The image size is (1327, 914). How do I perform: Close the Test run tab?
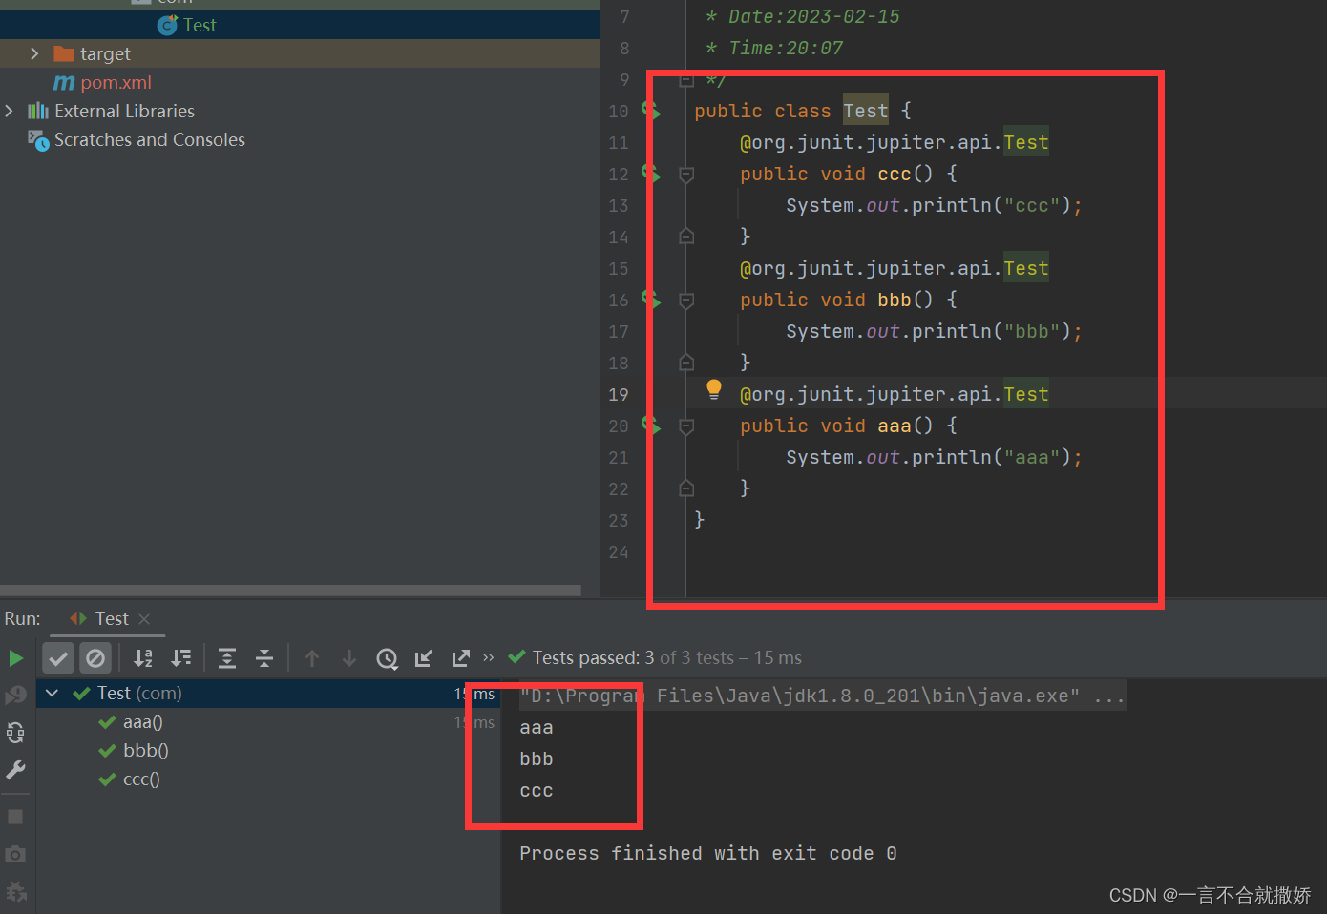point(144,619)
